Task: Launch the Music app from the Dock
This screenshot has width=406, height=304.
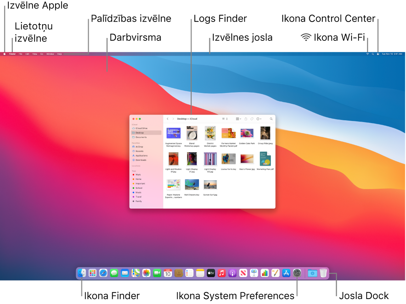Action: click(x=222, y=273)
